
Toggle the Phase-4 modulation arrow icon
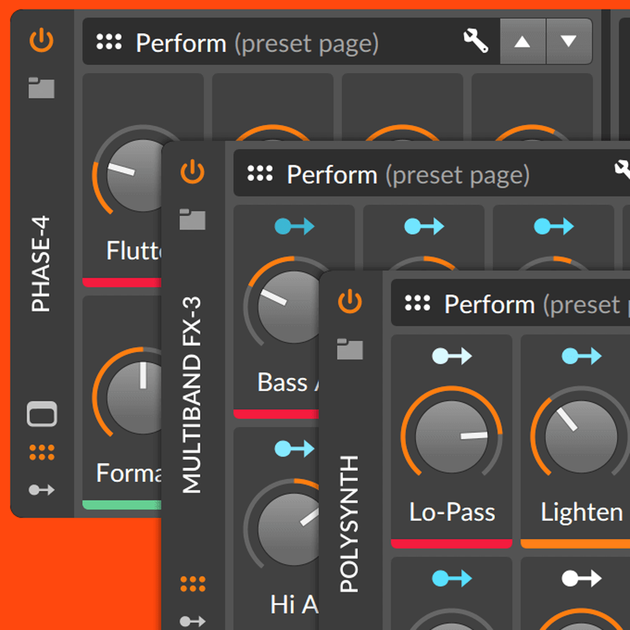coord(42,490)
